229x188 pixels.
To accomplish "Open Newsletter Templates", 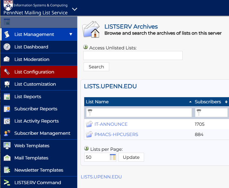I will pyautogui.click(x=39, y=170).
